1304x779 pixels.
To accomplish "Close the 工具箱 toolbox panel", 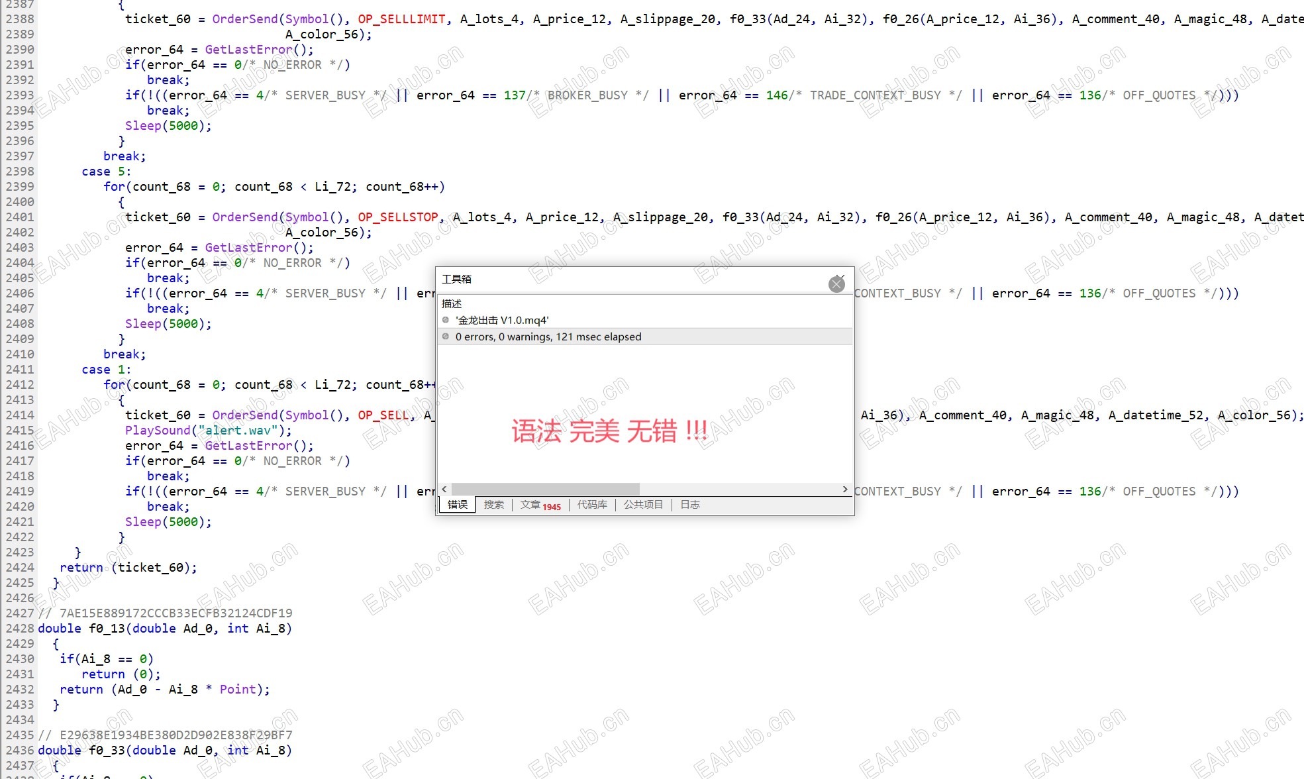I will click(x=836, y=284).
